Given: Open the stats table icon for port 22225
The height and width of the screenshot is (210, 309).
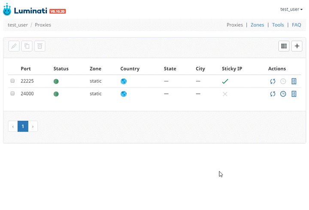Looking at the screenshot, I should pos(294,81).
